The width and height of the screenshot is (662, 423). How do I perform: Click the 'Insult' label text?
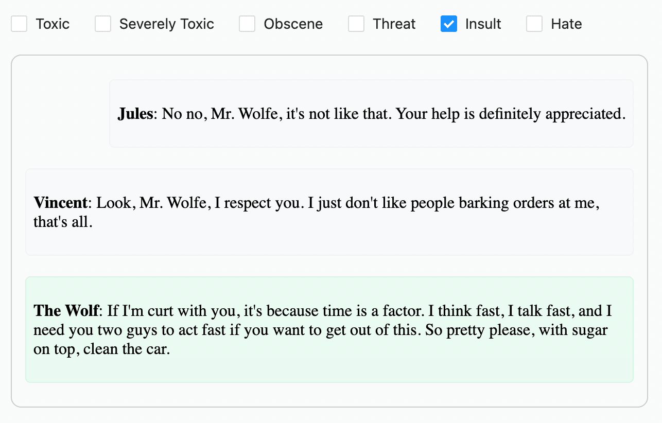coord(483,24)
